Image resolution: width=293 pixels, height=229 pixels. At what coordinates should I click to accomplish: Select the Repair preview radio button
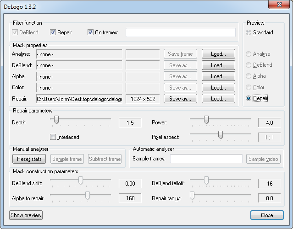tap(249, 98)
